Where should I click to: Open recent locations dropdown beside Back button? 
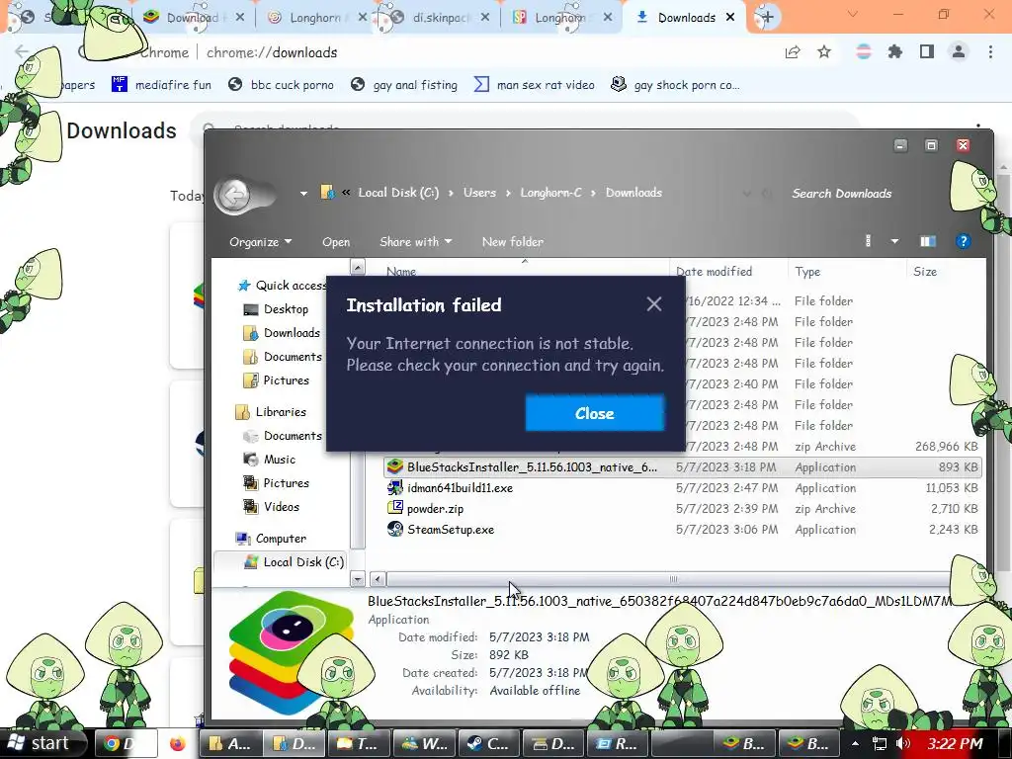(303, 193)
